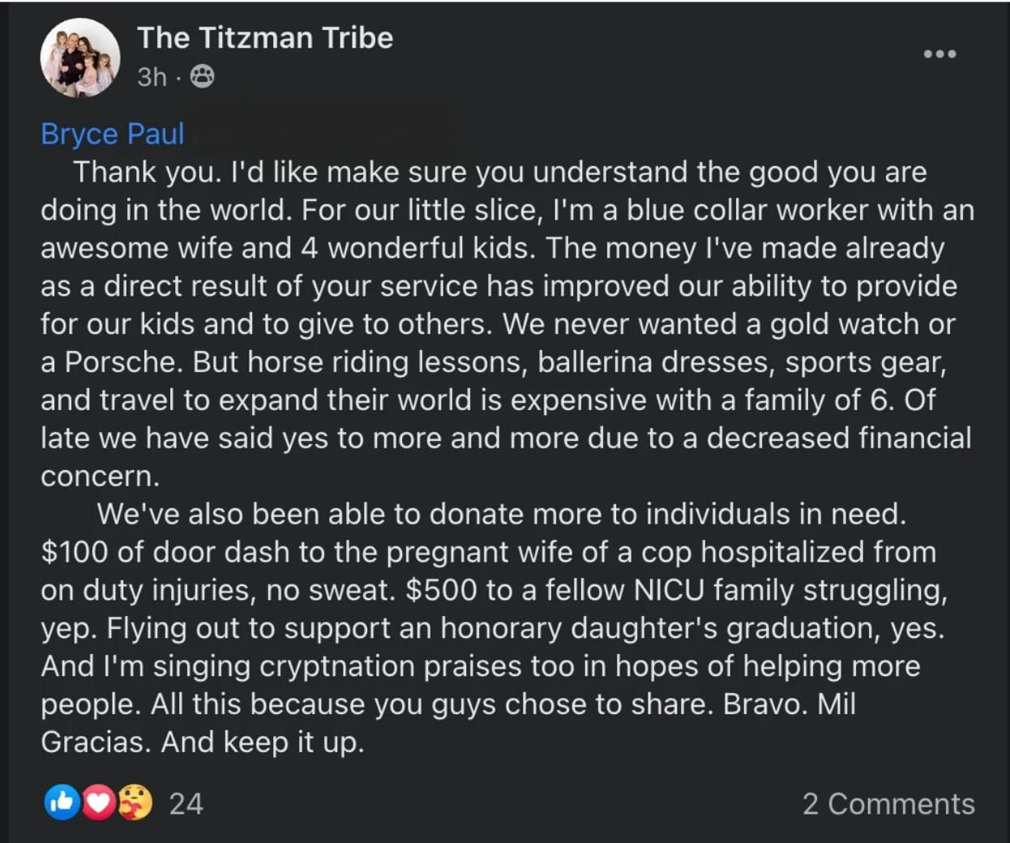Click the tagged name Bryce Paul

(113, 134)
